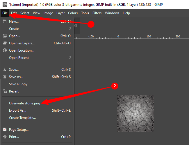Click the stone texture image on canvas
This screenshot has height=145, width=189.
click(135, 113)
